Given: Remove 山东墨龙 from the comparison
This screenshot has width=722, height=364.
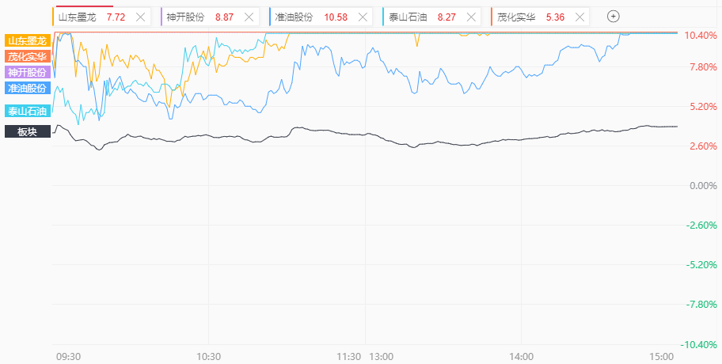Looking at the screenshot, I should coord(140,17).
